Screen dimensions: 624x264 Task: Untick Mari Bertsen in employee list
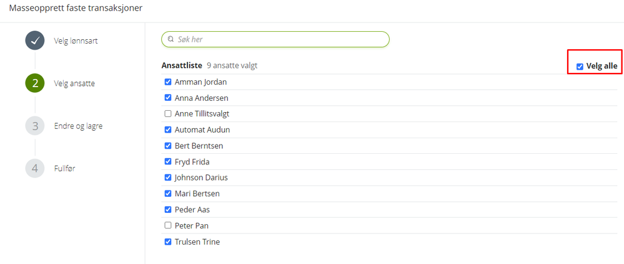click(167, 194)
